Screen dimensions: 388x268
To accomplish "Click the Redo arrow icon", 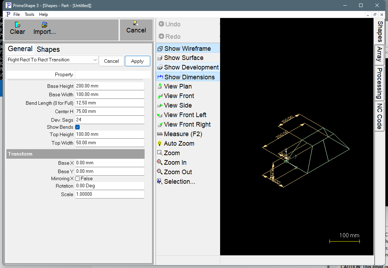I will [161, 36].
